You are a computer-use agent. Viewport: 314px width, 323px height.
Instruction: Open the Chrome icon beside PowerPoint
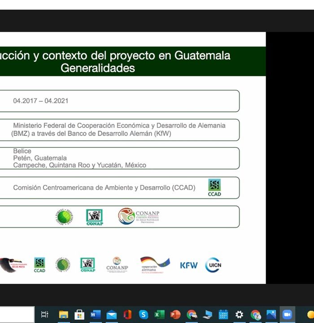coord(192,314)
